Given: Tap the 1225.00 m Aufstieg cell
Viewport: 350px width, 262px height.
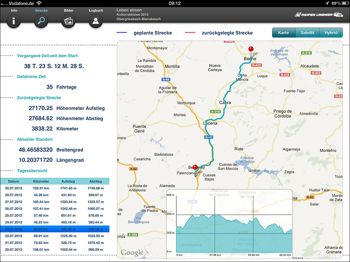Looking at the screenshot, I should [x=68, y=236].
